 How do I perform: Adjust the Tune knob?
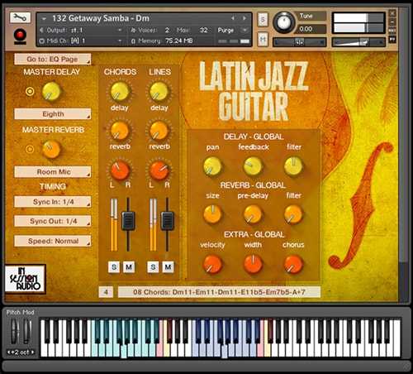click(x=283, y=22)
